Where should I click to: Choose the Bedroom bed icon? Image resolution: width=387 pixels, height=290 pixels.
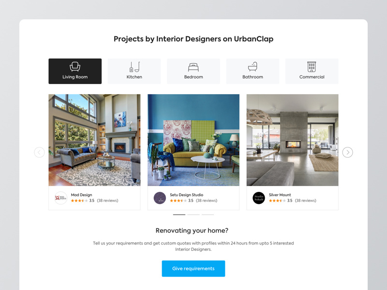pos(193,67)
